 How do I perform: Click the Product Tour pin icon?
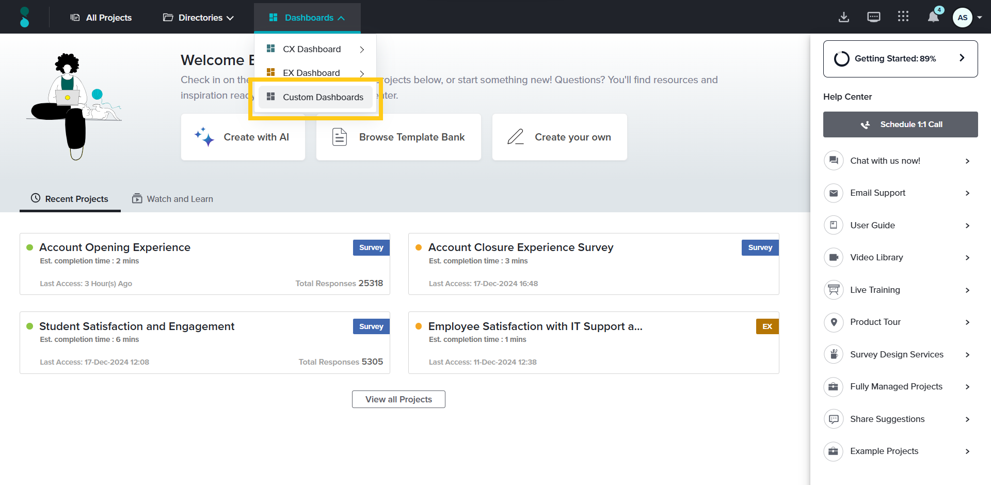tap(833, 322)
